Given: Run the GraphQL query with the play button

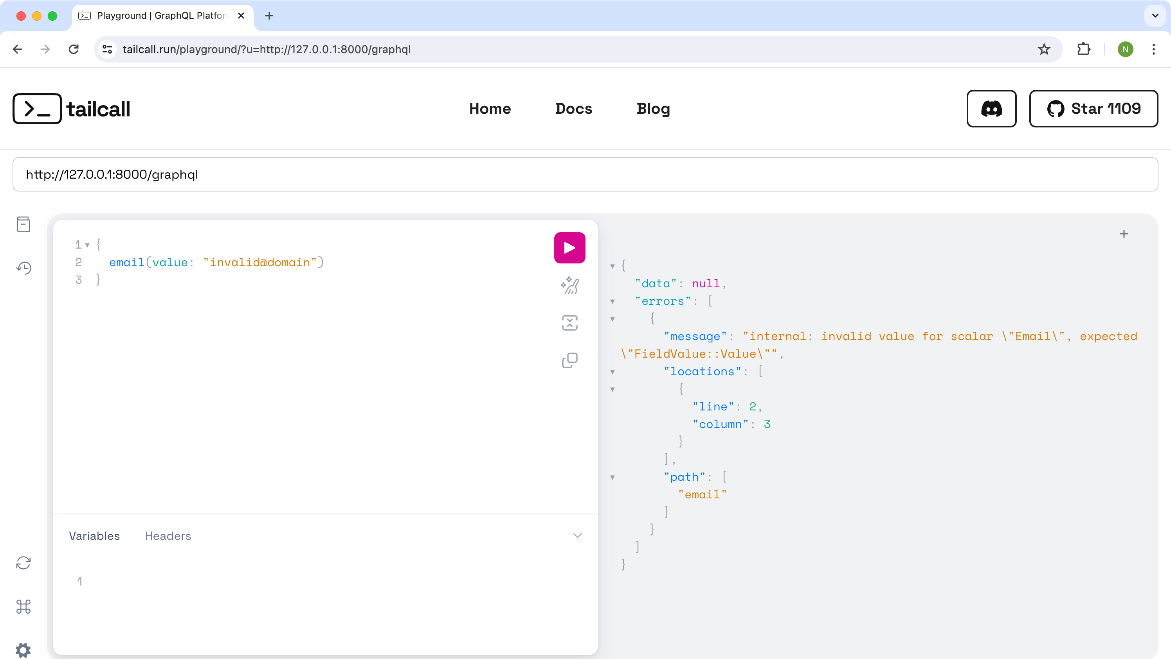Looking at the screenshot, I should point(569,248).
